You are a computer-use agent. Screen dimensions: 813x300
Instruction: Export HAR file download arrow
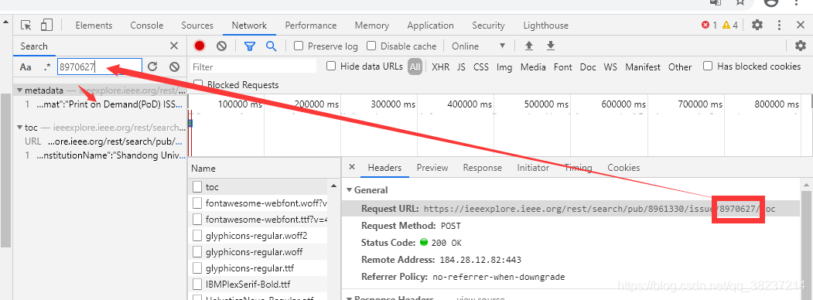point(551,46)
